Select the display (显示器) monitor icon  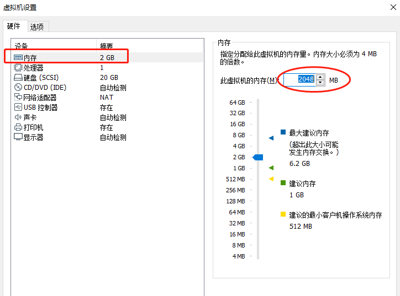tap(18, 137)
